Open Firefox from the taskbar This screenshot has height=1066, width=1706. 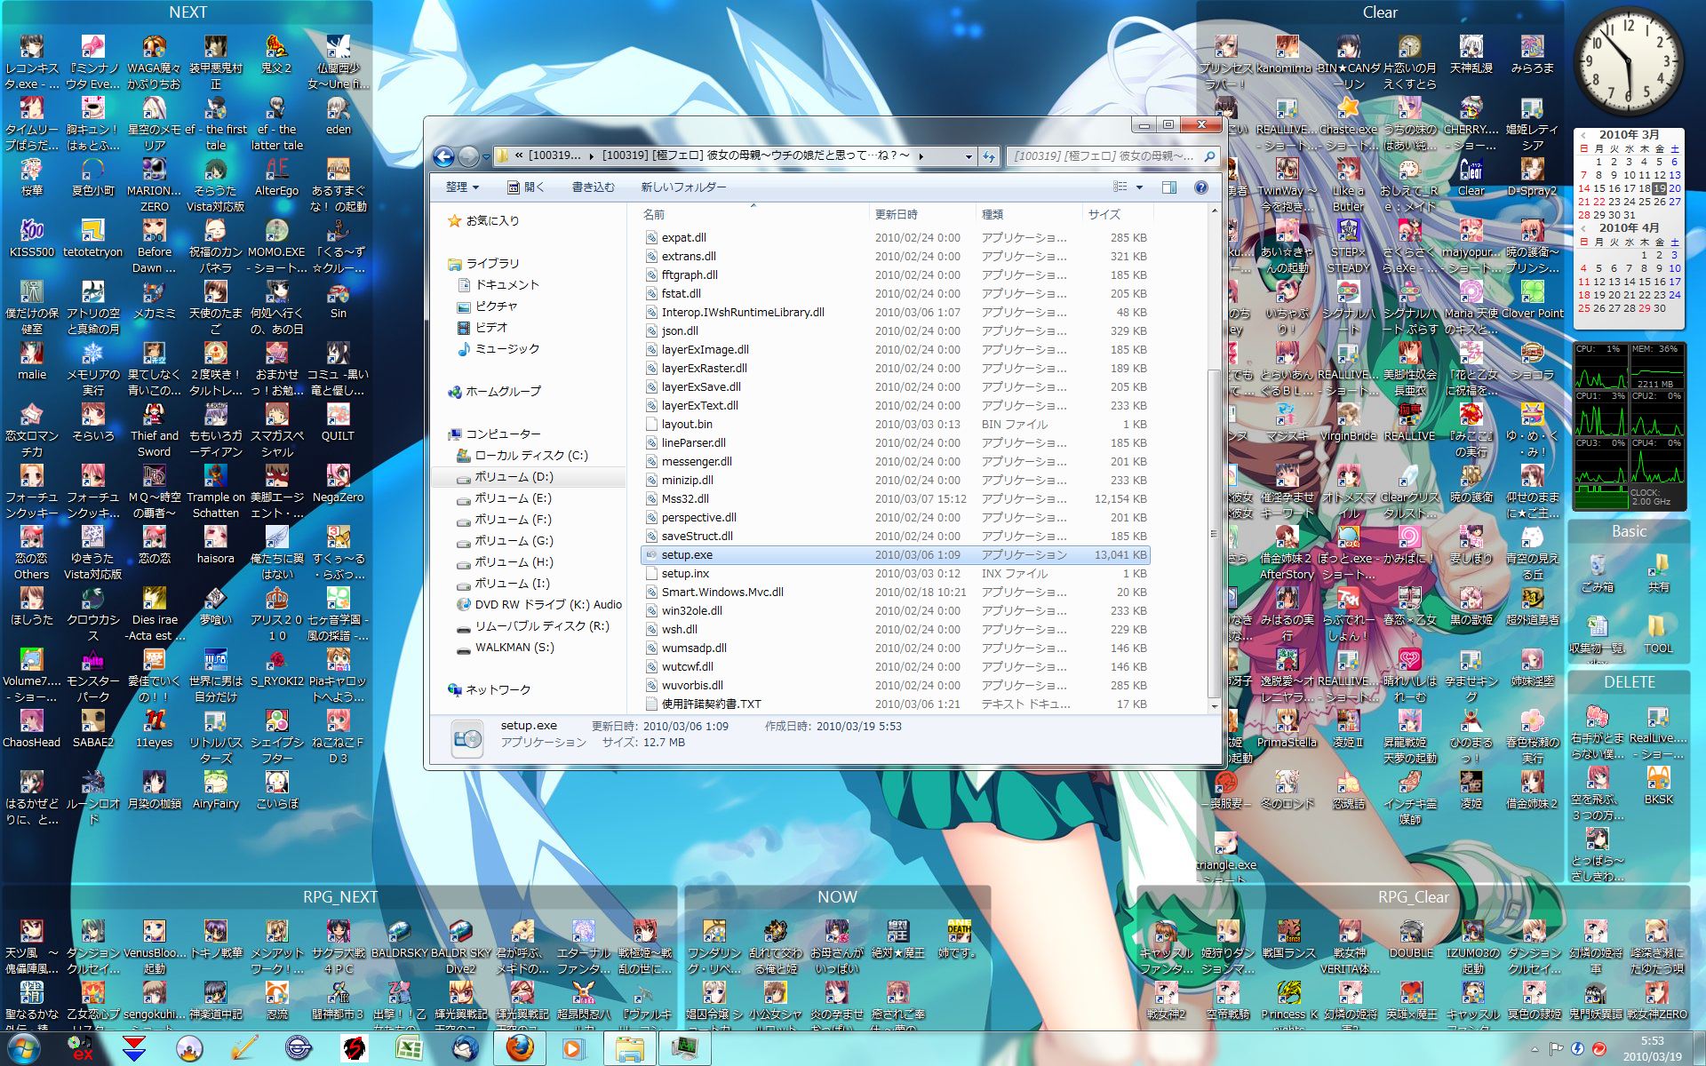tap(520, 1048)
